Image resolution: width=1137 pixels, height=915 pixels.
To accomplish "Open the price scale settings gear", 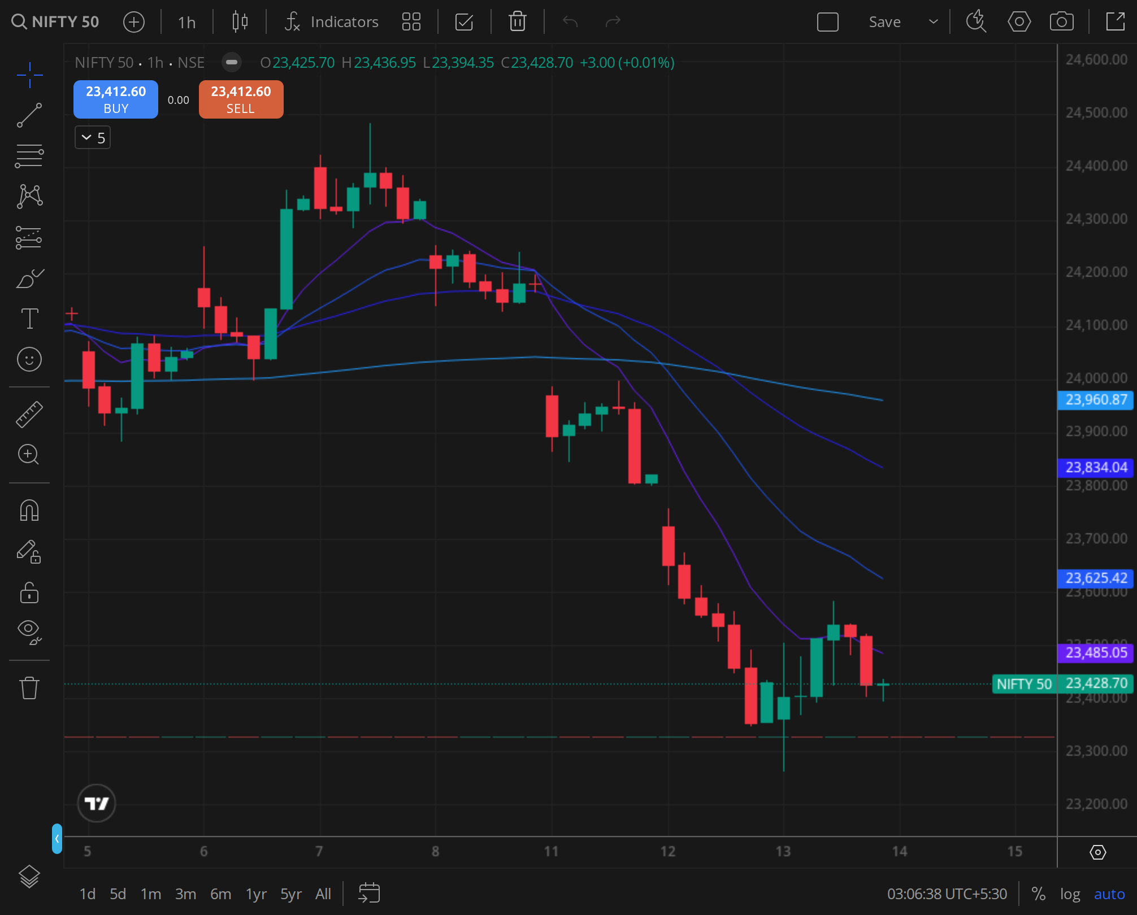I will [1098, 852].
